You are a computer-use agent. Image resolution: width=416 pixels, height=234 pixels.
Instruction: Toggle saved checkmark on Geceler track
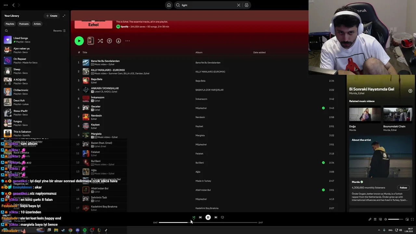(x=323, y=108)
